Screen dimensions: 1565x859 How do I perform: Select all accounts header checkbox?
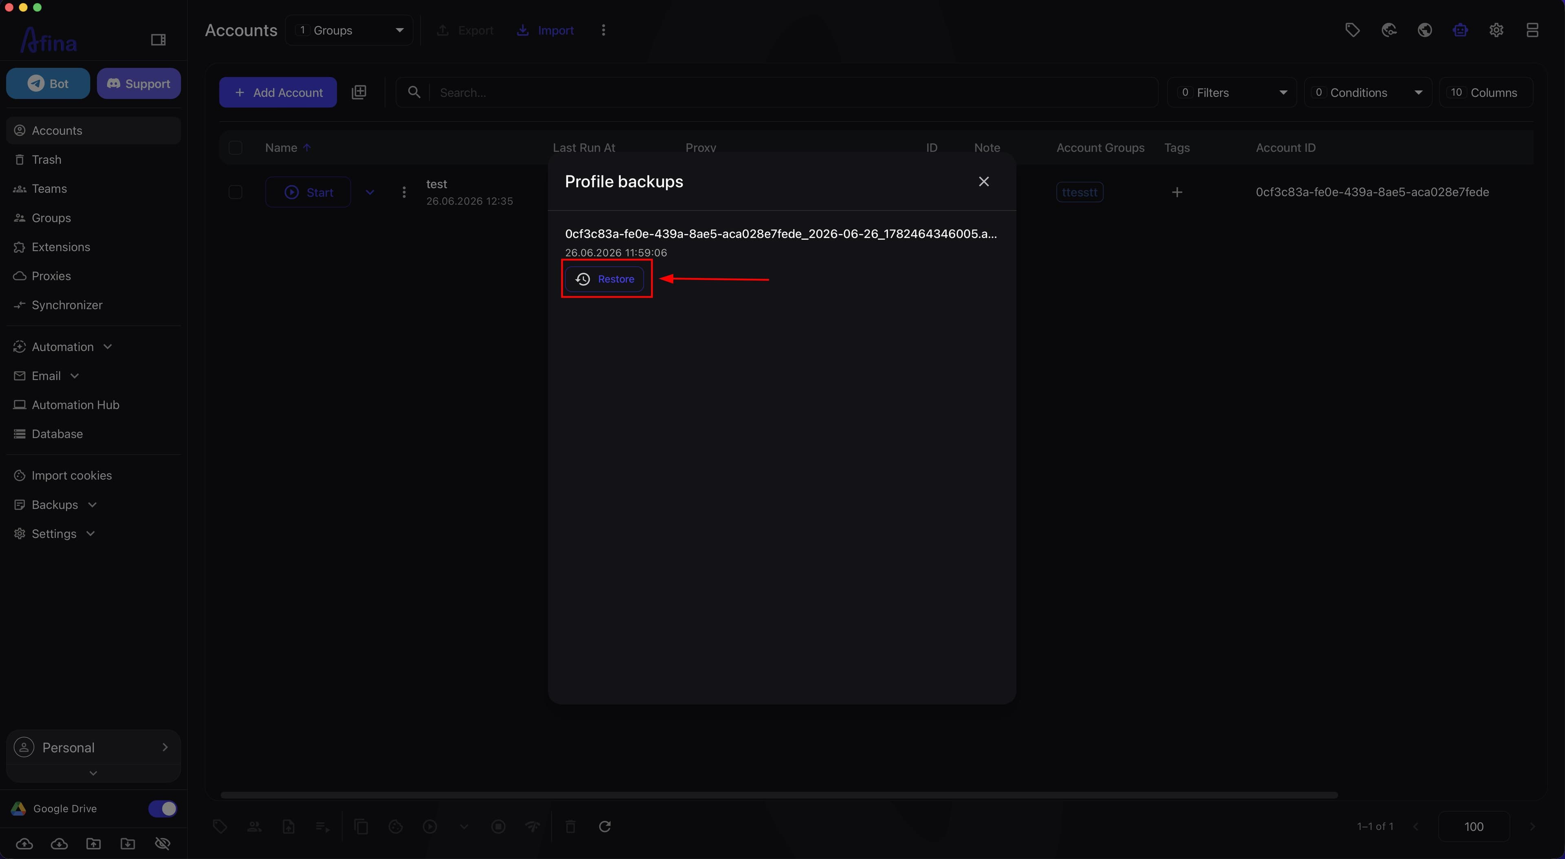[x=235, y=147]
